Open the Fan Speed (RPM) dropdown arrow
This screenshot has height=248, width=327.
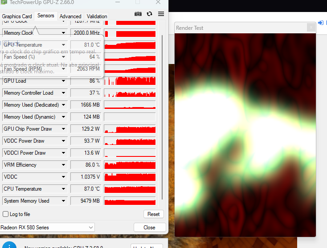tap(63, 69)
